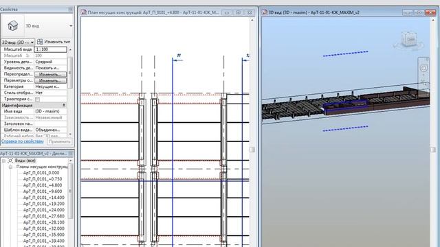Click the Категория value Несущие к...
The width and height of the screenshot is (440, 247).
[x=50, y=86]
